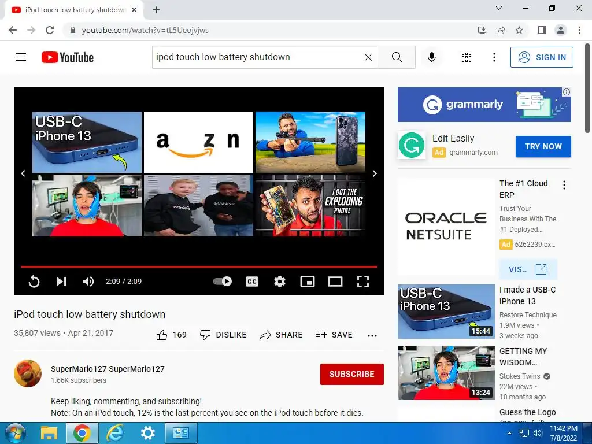The width and height of the screenshot is (592, 444).
Task: Open player settings gear
Action: pos(280,282)
